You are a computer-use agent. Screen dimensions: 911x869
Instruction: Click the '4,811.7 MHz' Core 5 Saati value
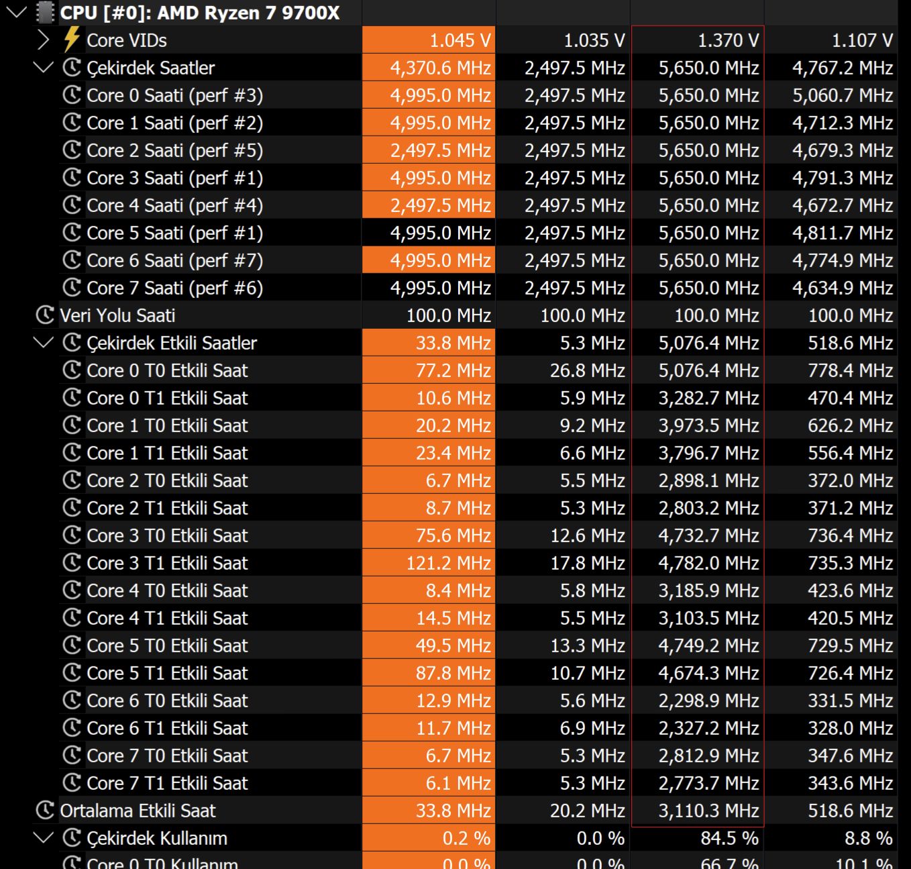coord(843,233)
